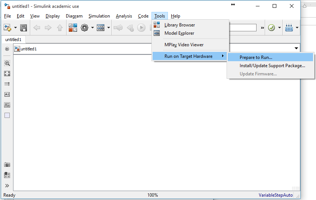Click Fit to View palette icon

pos(7,74)
